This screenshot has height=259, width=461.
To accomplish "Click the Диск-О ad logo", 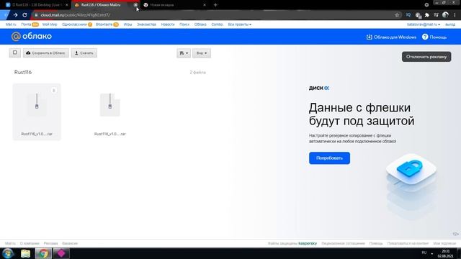I will (x=319, y=88).
